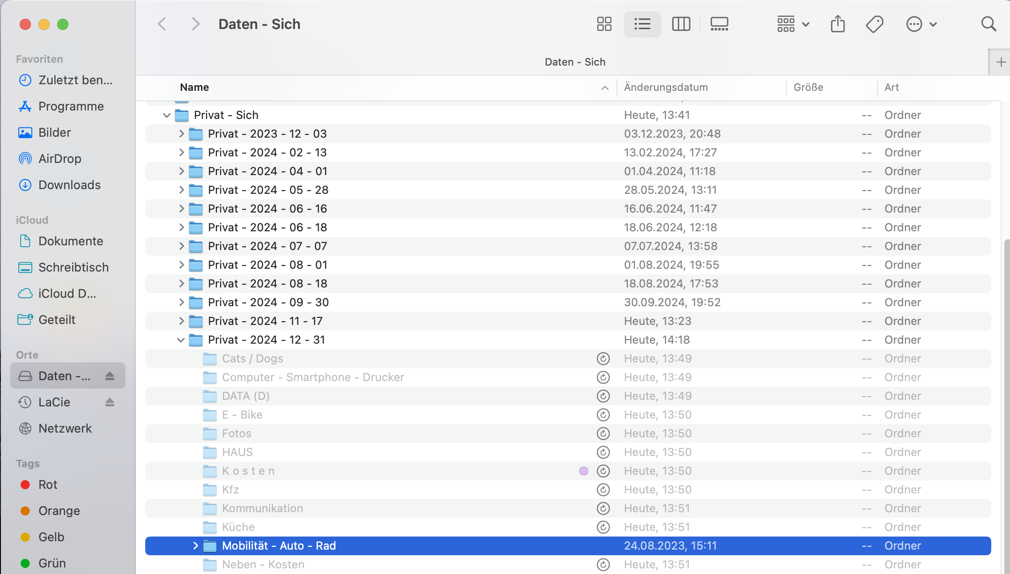Open the group-by dropdown
The width and height of the screenshot is (1010, 574).
coord(793,24)
